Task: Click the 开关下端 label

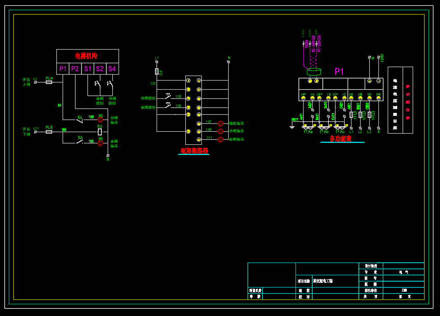Action: point(26,132)
